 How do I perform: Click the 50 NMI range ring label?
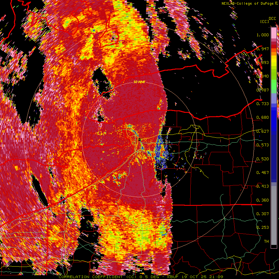click(x=139, y=82)
